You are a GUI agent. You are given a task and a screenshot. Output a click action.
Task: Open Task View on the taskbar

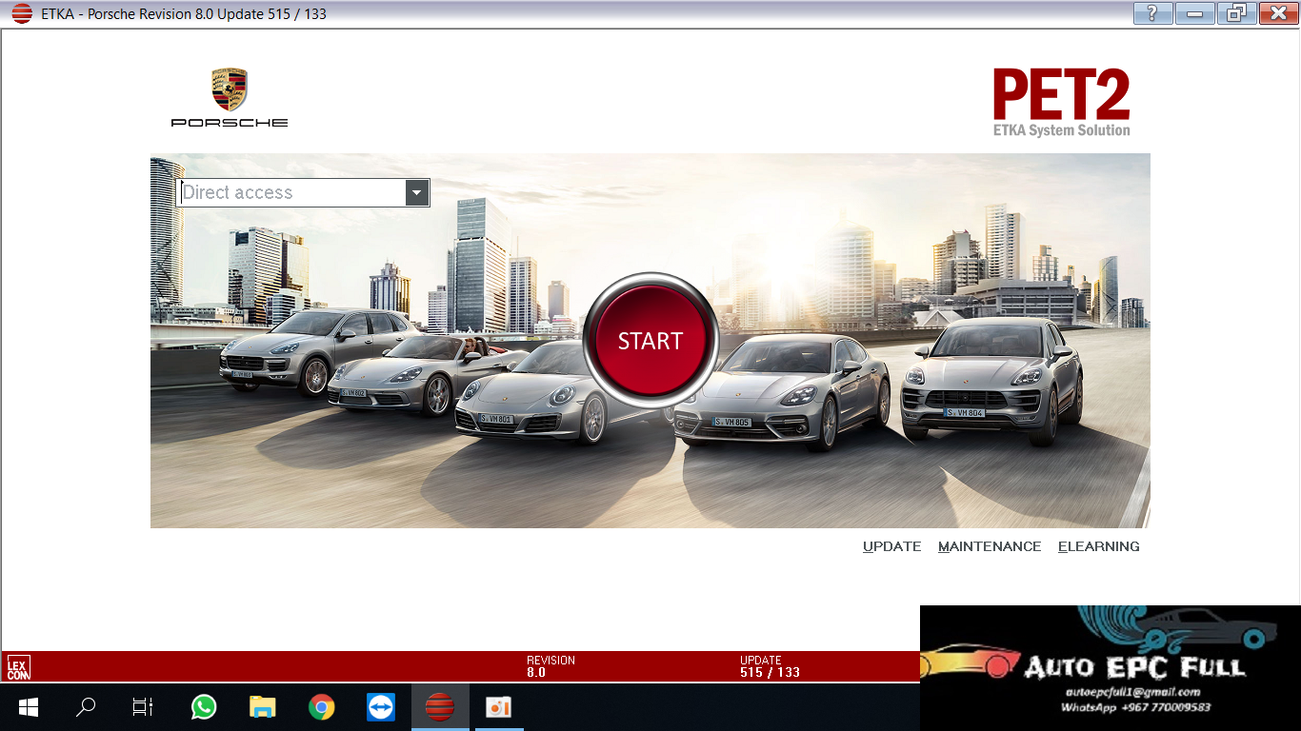click(143, 707)
